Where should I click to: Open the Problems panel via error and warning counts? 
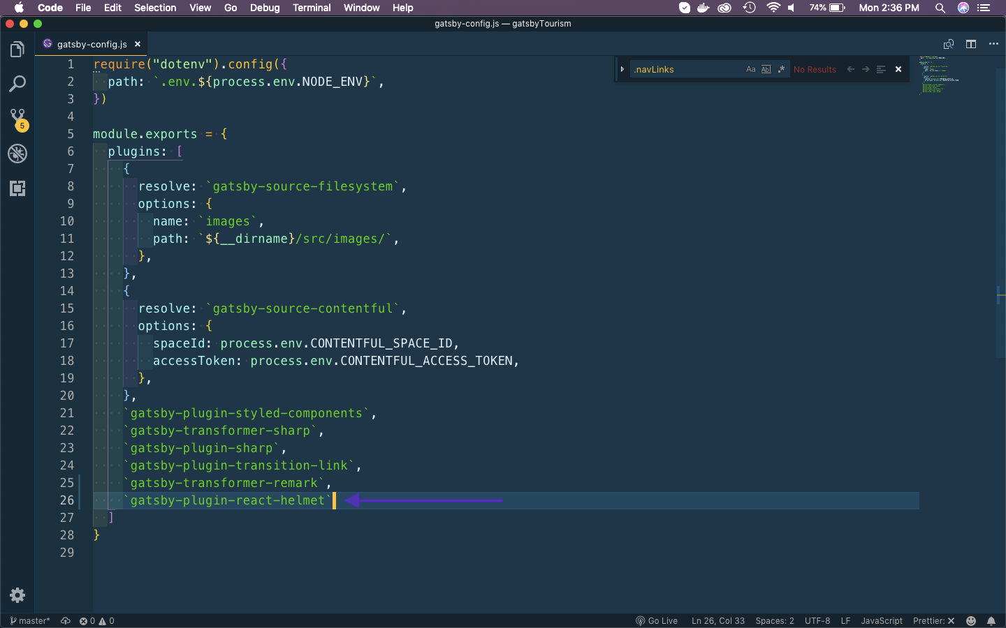(x=96, y=621)
